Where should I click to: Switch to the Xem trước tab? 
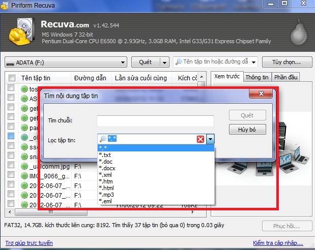tap(227, 76)
